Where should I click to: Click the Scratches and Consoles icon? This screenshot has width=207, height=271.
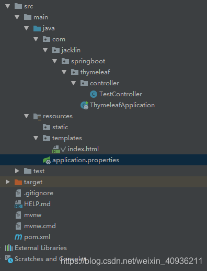pos(9,259)
